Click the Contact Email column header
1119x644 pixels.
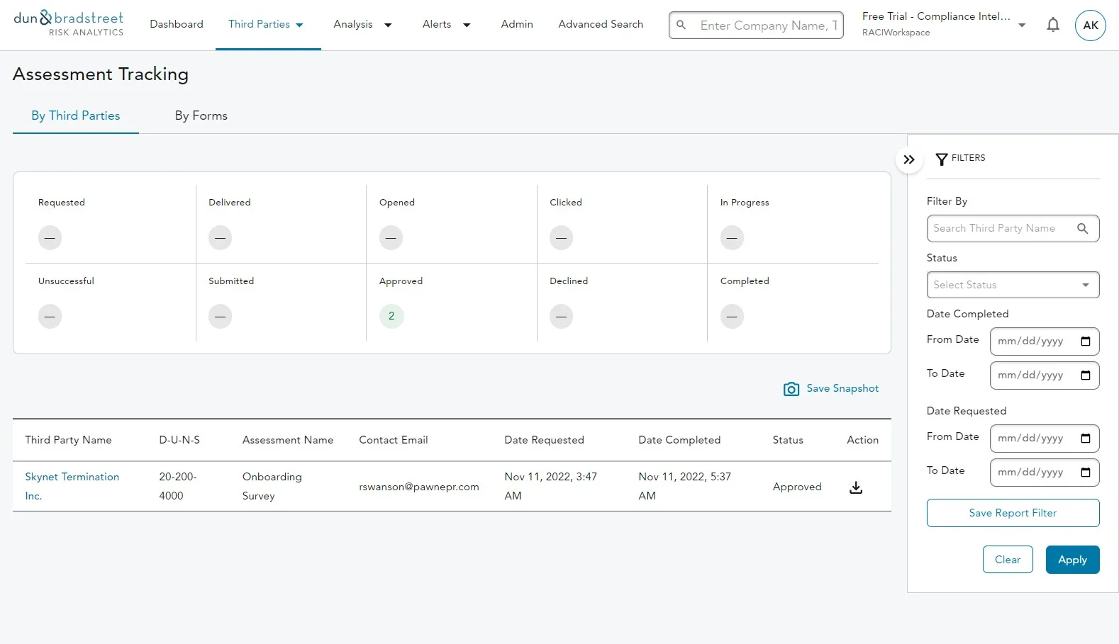click(x=394, y=440)
